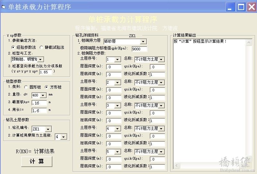
Task: Click qsik field for soil layer 4
Action: (x=157, y=136)
